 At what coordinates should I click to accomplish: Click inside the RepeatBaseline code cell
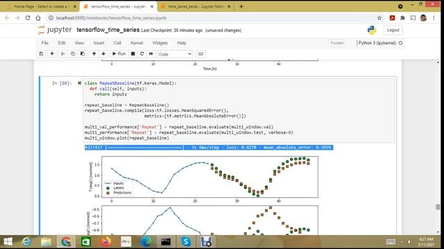point(239,111)
